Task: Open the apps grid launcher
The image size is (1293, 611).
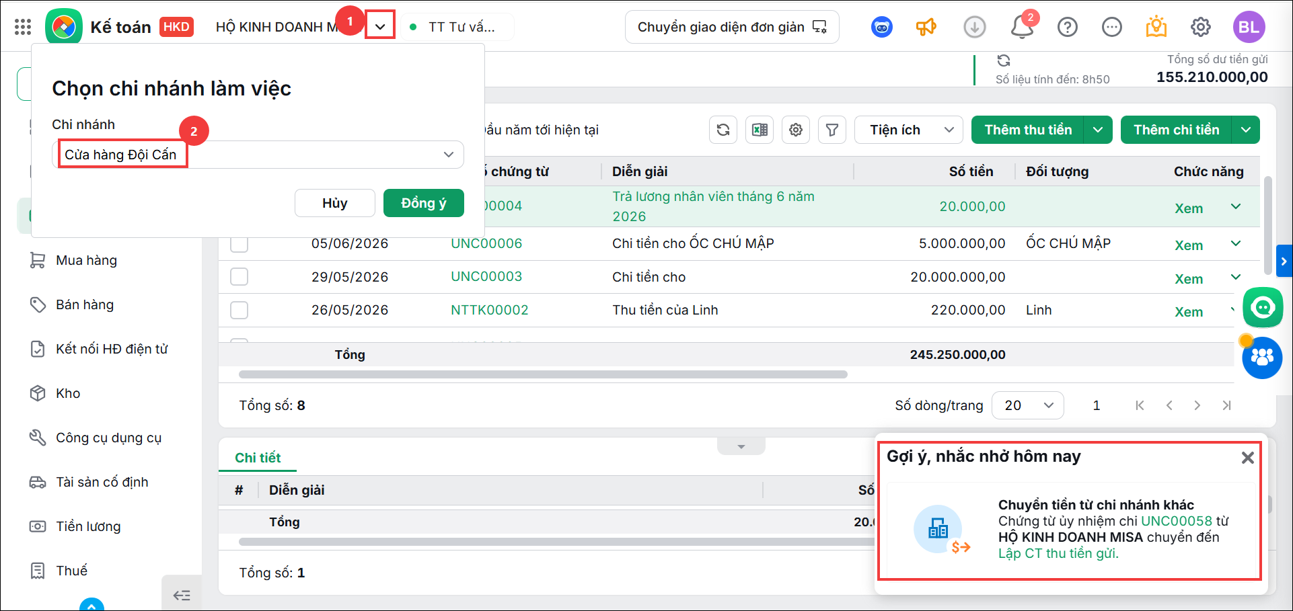Action: 23,27
